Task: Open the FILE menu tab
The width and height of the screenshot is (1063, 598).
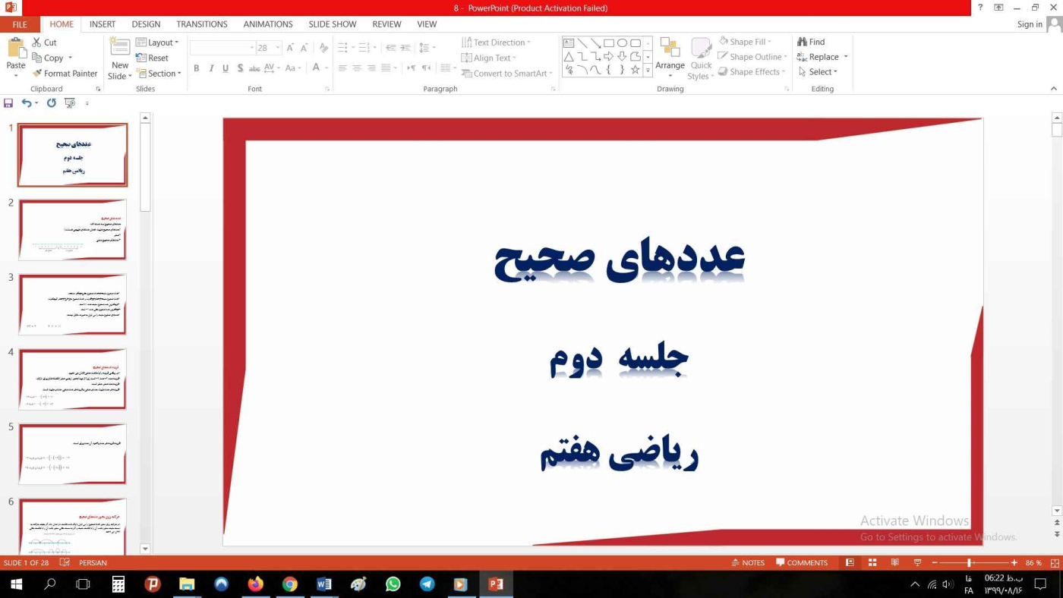Action: tap(20, 24)
